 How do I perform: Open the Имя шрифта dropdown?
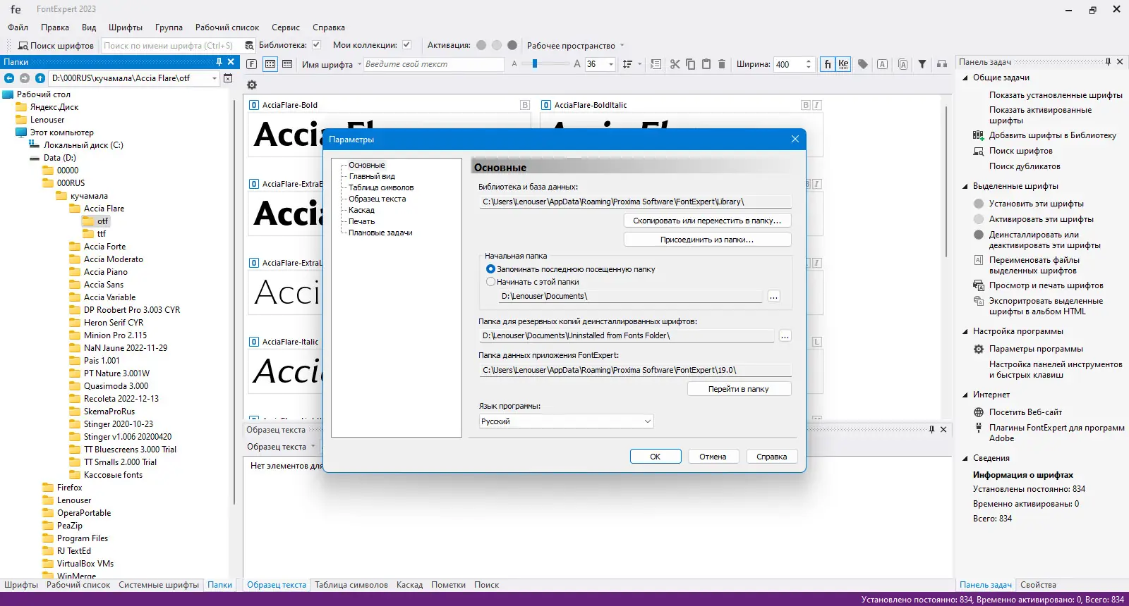[359, 64]
